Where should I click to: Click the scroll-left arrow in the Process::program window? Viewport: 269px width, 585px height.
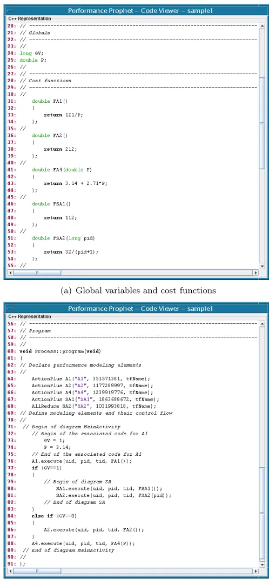point(10,571)
